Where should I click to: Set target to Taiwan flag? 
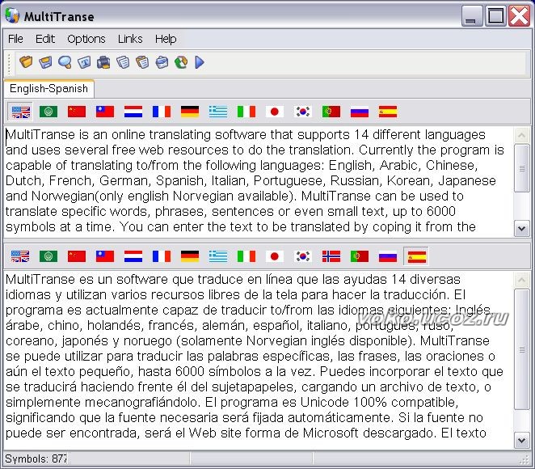[x=105, y=256]
